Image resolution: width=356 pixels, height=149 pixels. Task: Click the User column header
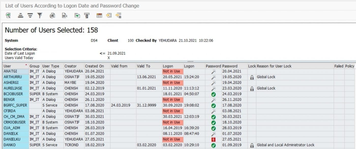16,66
